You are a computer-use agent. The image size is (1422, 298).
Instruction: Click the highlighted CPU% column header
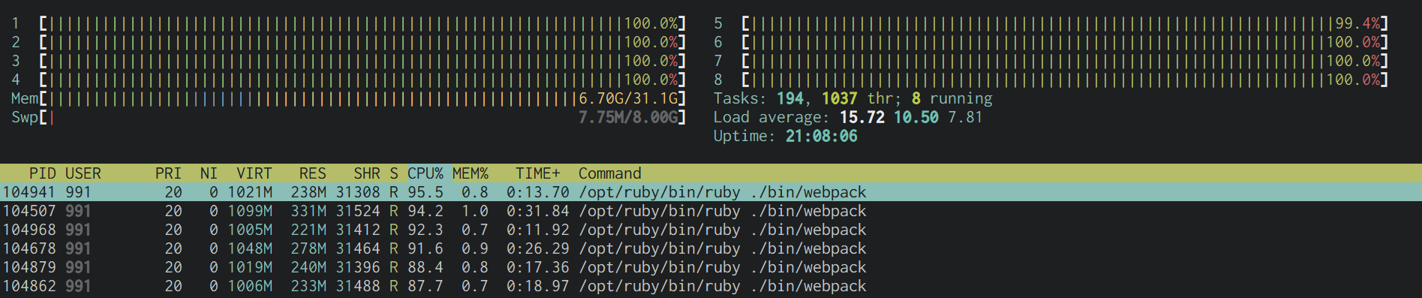[425, 173]
